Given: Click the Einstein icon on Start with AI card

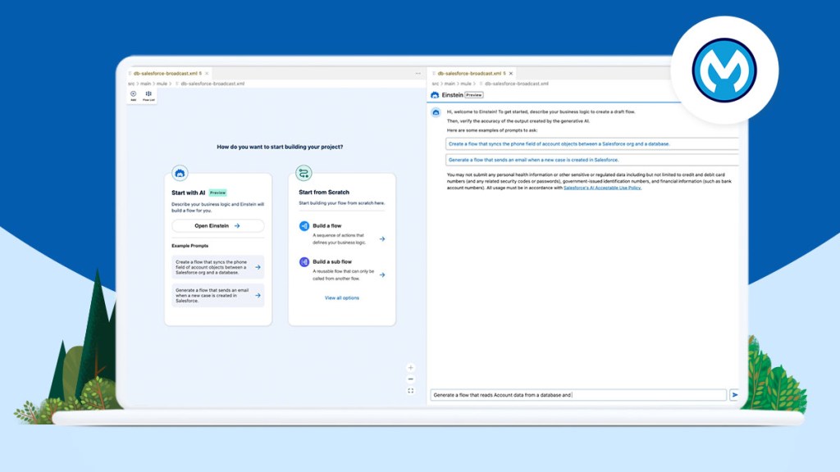Looking at the screenshot, I should [x=180, y=173].
